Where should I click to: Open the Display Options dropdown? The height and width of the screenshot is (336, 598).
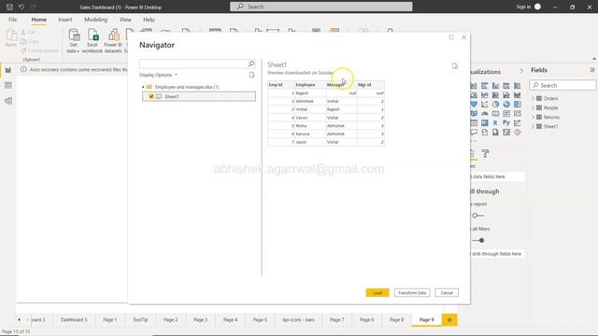point(158,75)
